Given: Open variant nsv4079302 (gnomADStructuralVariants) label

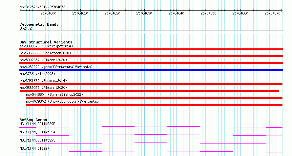Looking at the screenshot, I should pos(62,101).
